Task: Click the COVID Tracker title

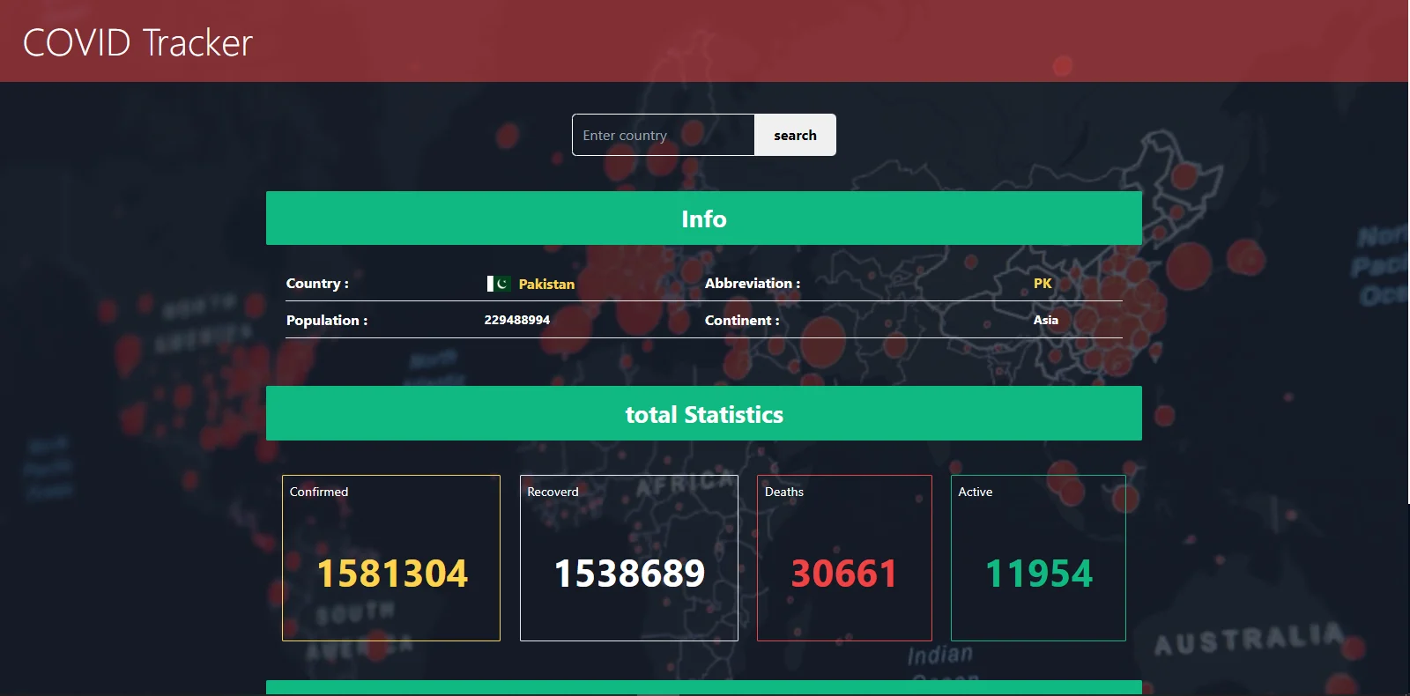Action: tap(137, 42)
